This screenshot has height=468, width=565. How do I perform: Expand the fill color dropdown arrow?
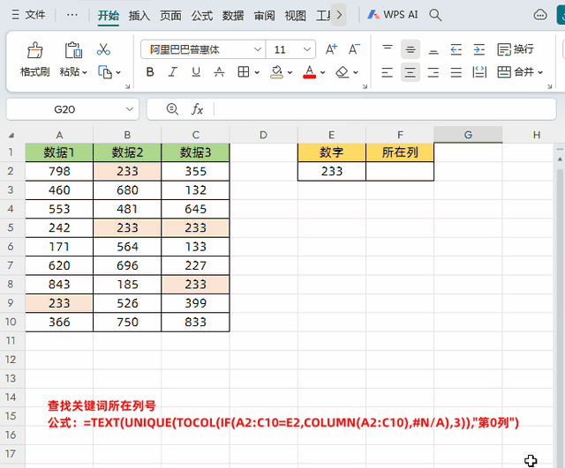290,72
